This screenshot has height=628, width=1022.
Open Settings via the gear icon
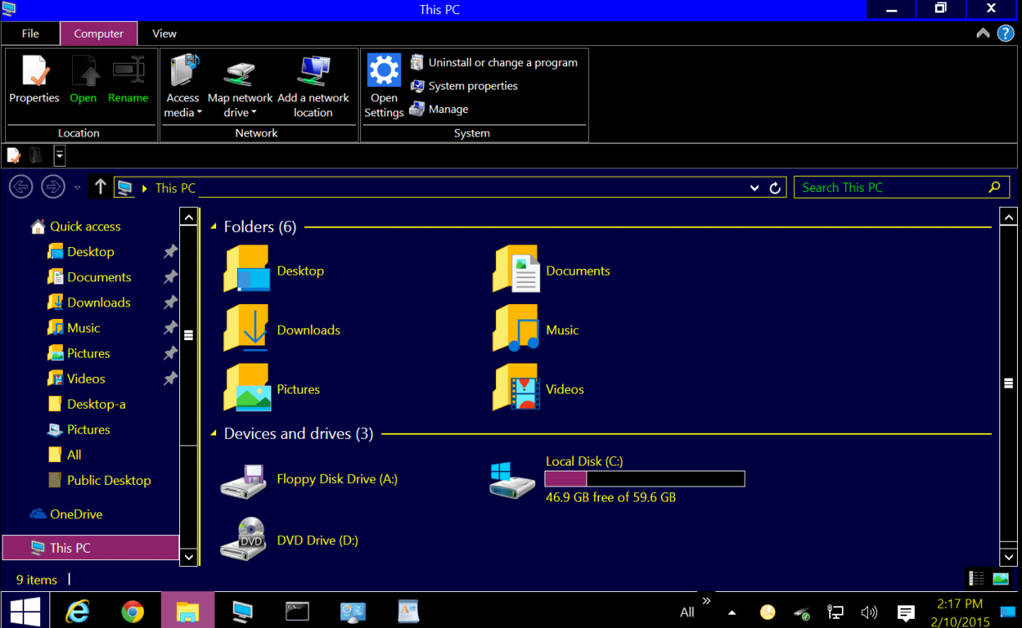384,71
